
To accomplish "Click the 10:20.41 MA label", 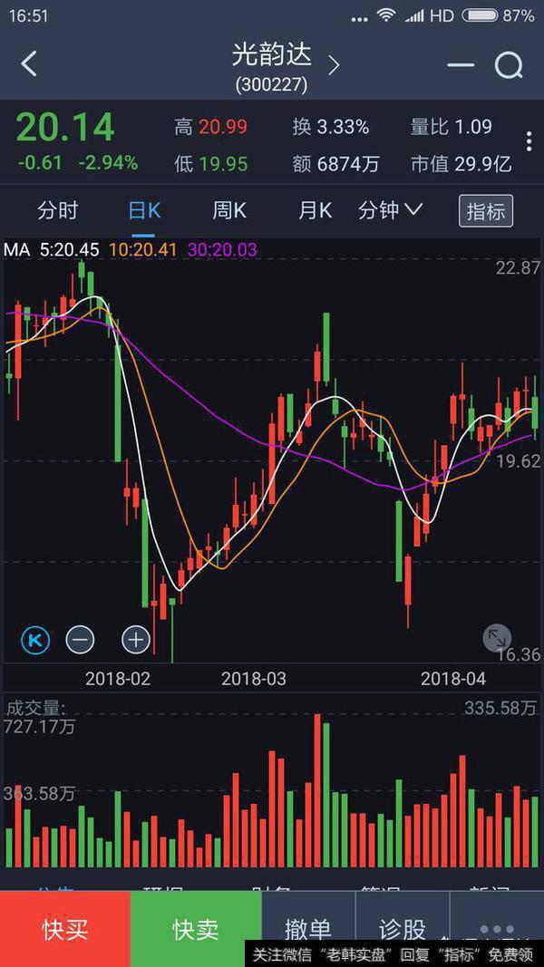I will point(143,249).
